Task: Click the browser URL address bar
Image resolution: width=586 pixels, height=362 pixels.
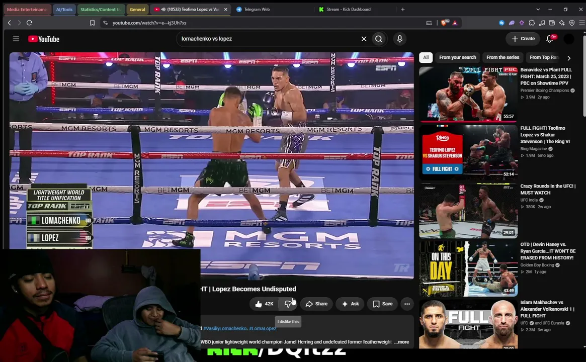Action: pyautogui.click(x=262, y=23)
